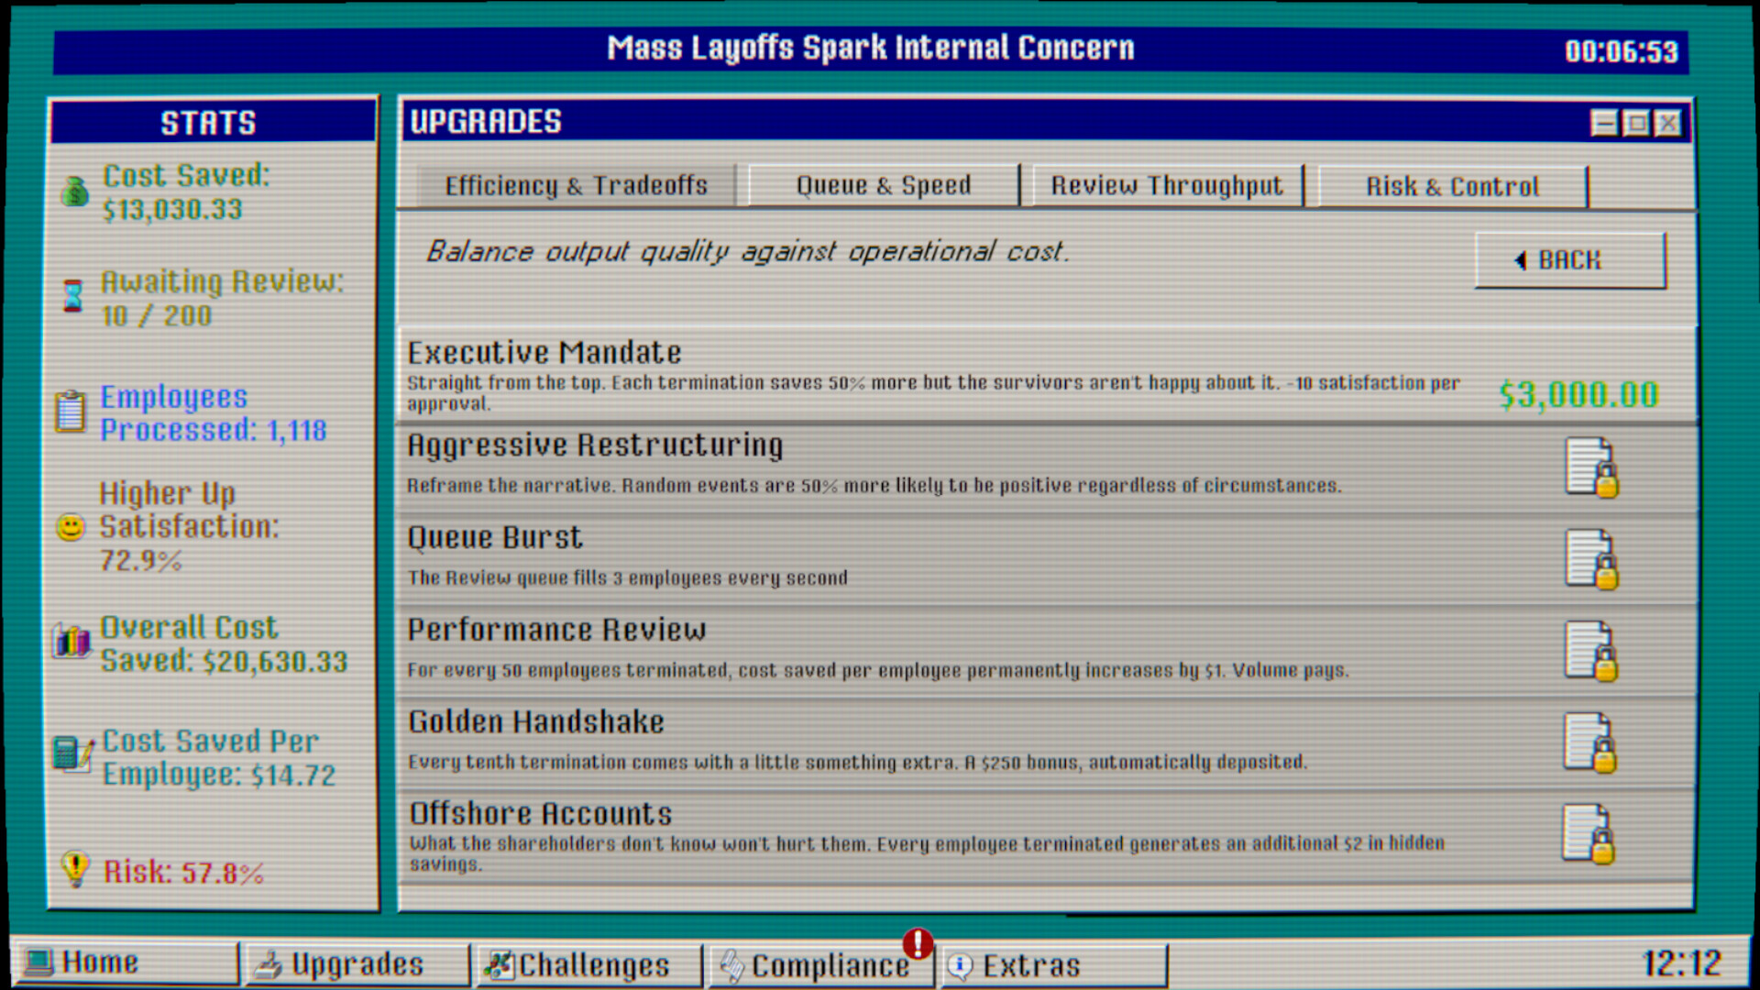
Task: Click the locked Aggressive Restructuring icon
Action: pos(1591,467)
